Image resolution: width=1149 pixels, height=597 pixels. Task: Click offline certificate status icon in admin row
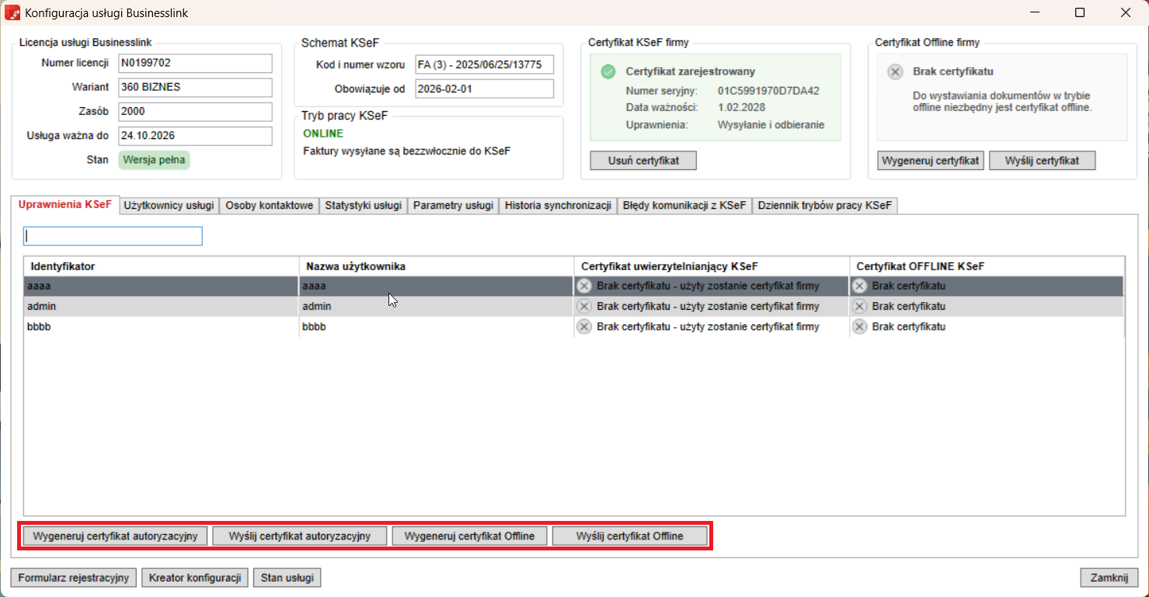pos(859,306)
